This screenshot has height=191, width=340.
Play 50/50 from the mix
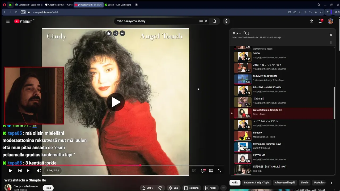click(282, 56)
